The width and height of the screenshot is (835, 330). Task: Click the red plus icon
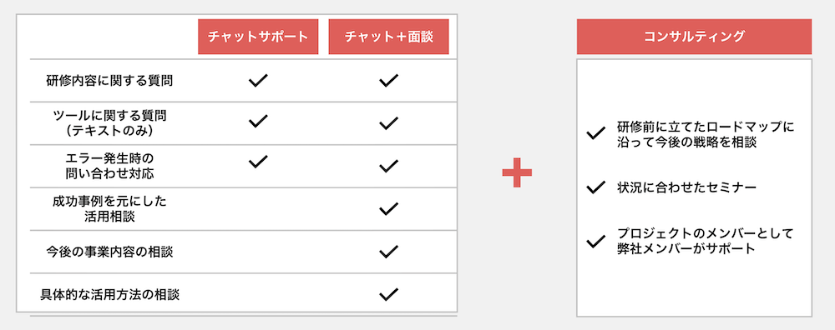click(517, 172)
